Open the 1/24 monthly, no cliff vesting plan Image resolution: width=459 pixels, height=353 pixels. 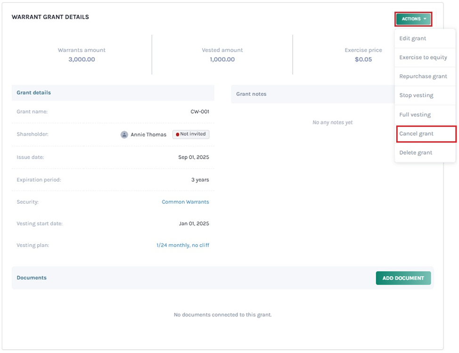pyautogui.click(x=182, y=245)
